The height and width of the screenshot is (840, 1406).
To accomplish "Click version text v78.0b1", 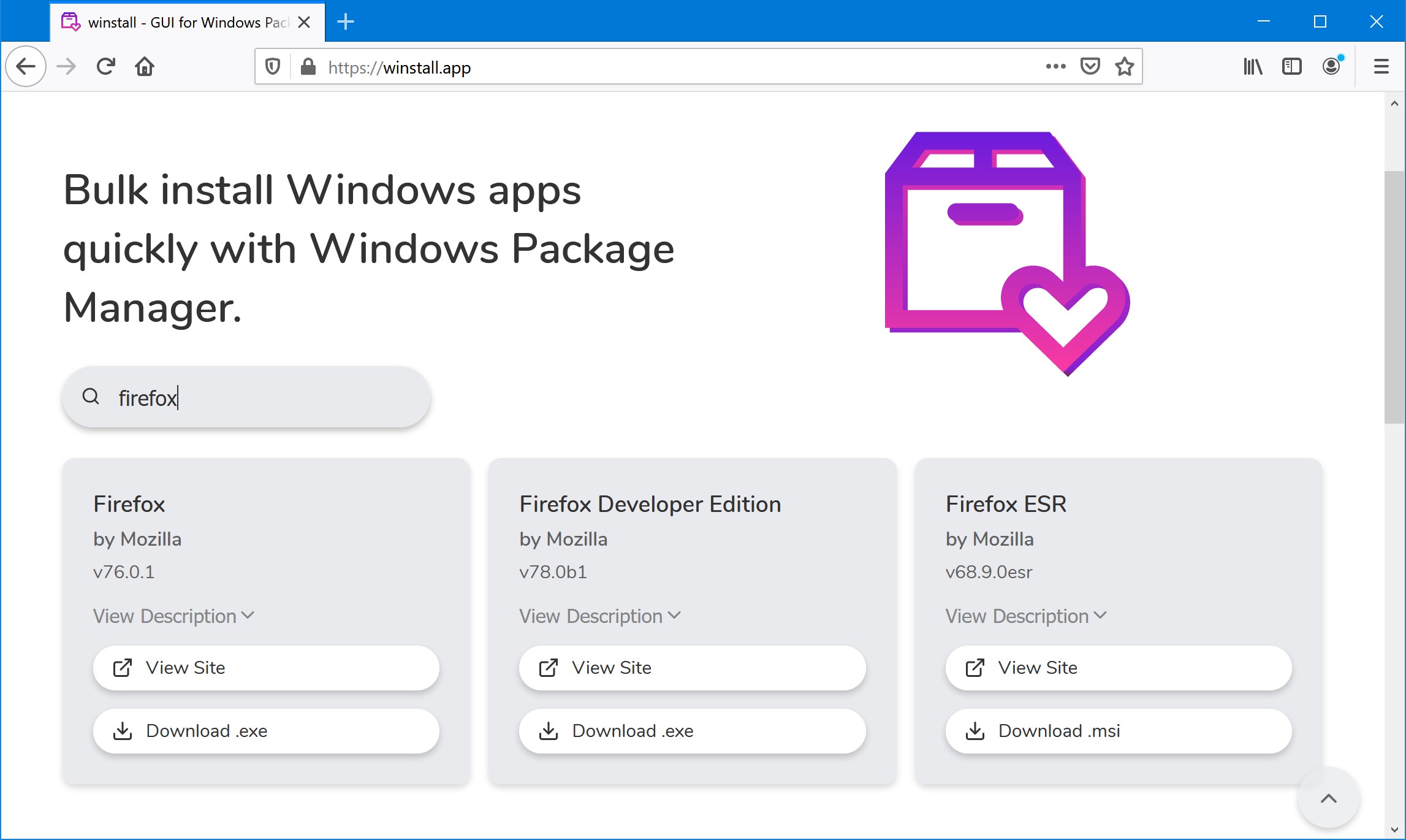I will click(553, 571).
